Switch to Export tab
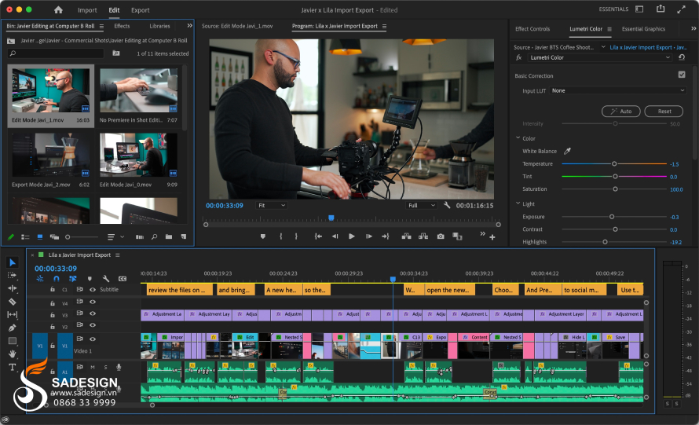Viewport: 699px width, 425px height. pyautogui.click(x=140, y=9)
